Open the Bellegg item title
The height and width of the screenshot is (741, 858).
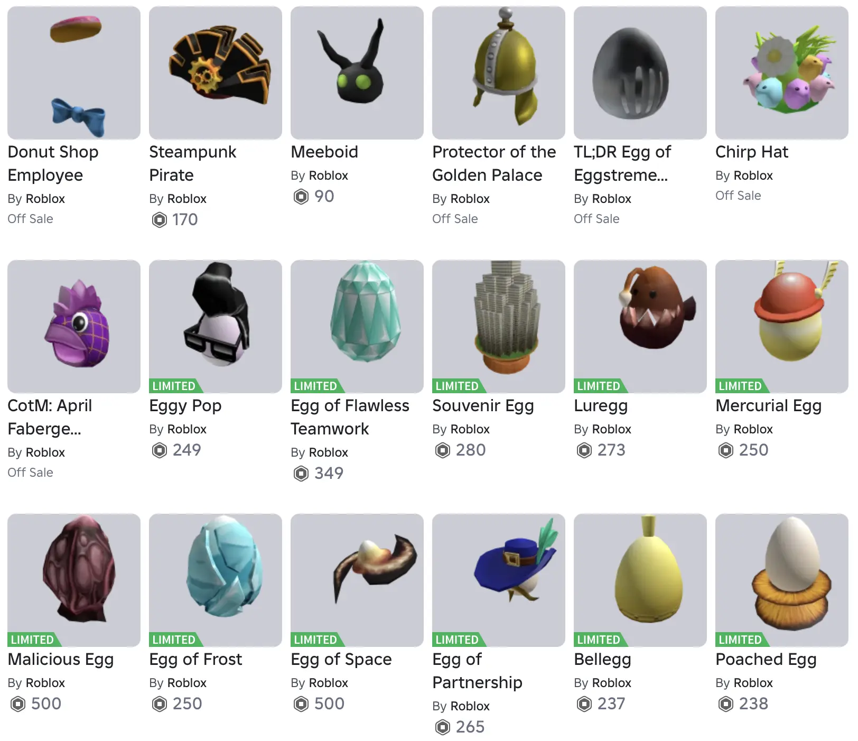[x=602, y=660]
